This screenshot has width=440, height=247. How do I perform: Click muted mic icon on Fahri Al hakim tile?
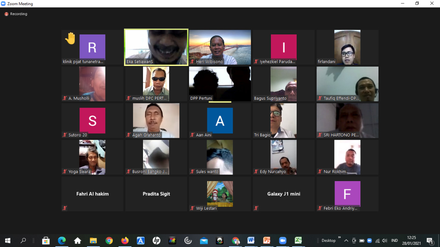(x=65, y=208)
